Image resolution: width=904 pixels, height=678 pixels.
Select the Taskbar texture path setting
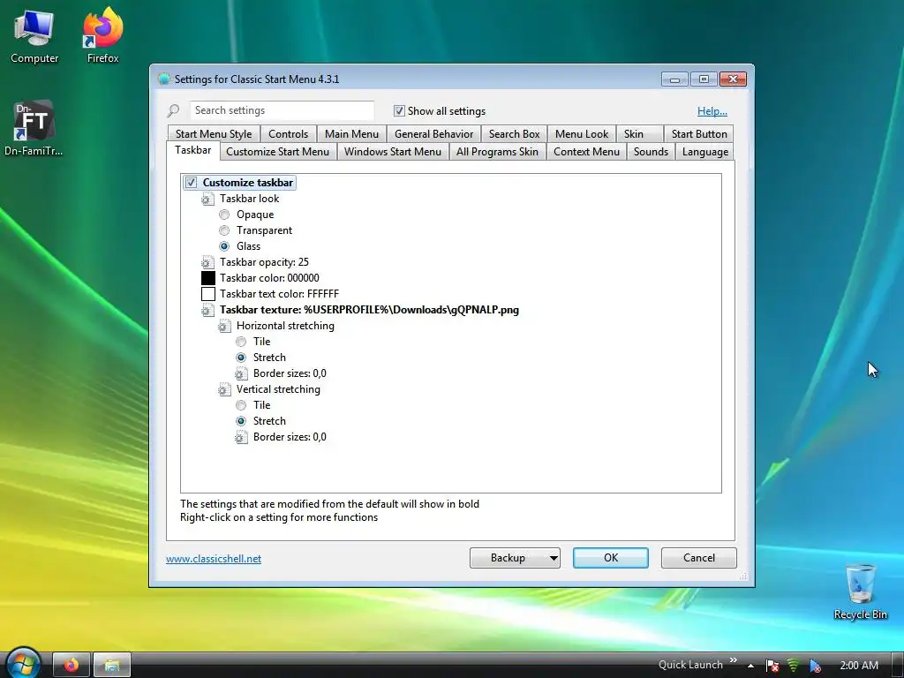tap(369, 310)
